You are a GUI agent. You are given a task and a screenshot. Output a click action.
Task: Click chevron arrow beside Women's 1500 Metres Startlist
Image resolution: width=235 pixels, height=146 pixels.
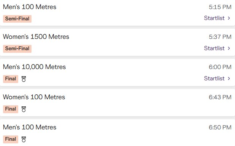229,48
